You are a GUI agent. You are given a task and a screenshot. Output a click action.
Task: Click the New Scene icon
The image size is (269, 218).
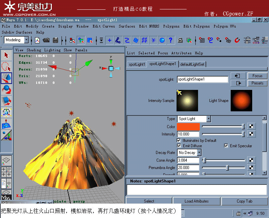(x=37, y=40)
